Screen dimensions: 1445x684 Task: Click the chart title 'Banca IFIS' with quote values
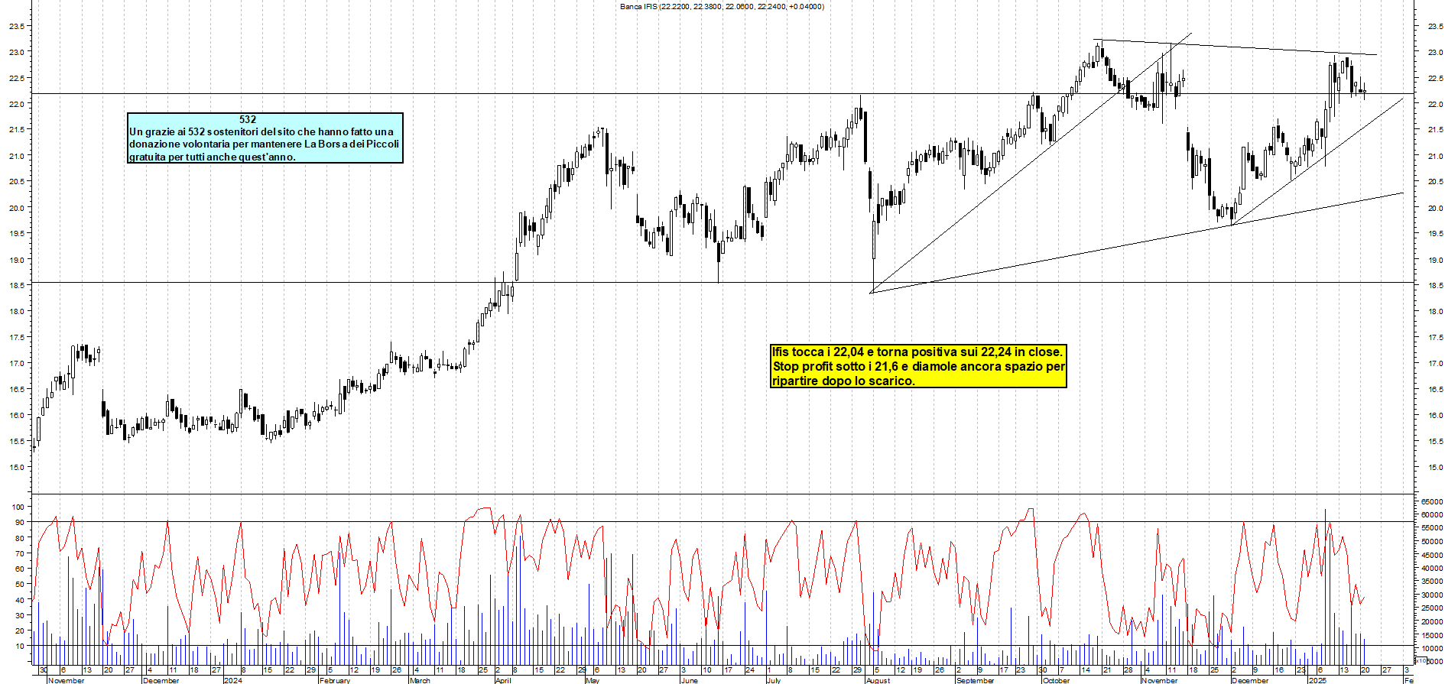pos(722,6)
